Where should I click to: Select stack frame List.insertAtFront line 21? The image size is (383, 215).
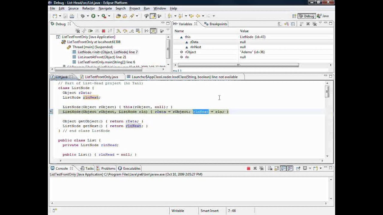(x=102, y=57)
